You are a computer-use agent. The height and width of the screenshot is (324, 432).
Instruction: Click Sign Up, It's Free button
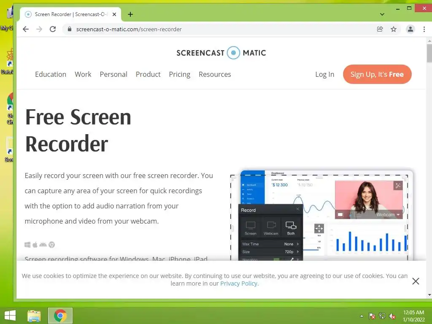[377, 74]
